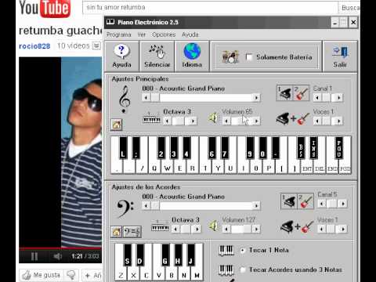Click the mini keyboard icon beside chords Octava 3
The image size is (376, 282).
coord(160,226)
